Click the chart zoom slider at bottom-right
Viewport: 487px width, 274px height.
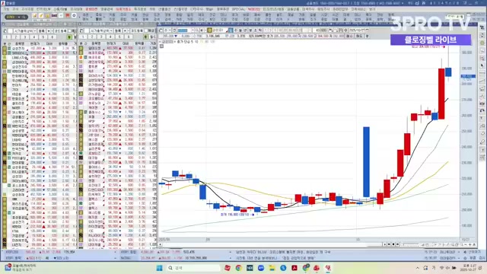point(411,244)
